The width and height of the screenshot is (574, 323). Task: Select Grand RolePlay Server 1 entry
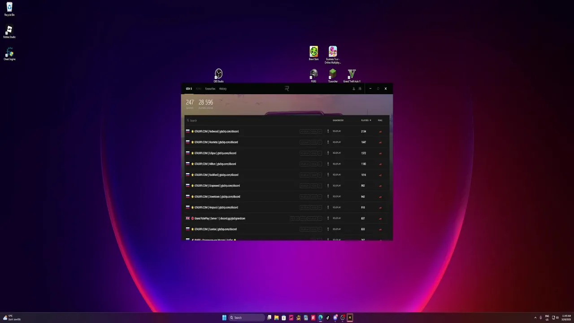point(287,218)
